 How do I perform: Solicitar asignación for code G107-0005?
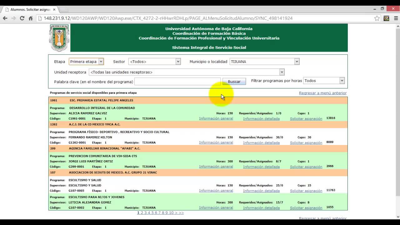click(x=306, y=191)
